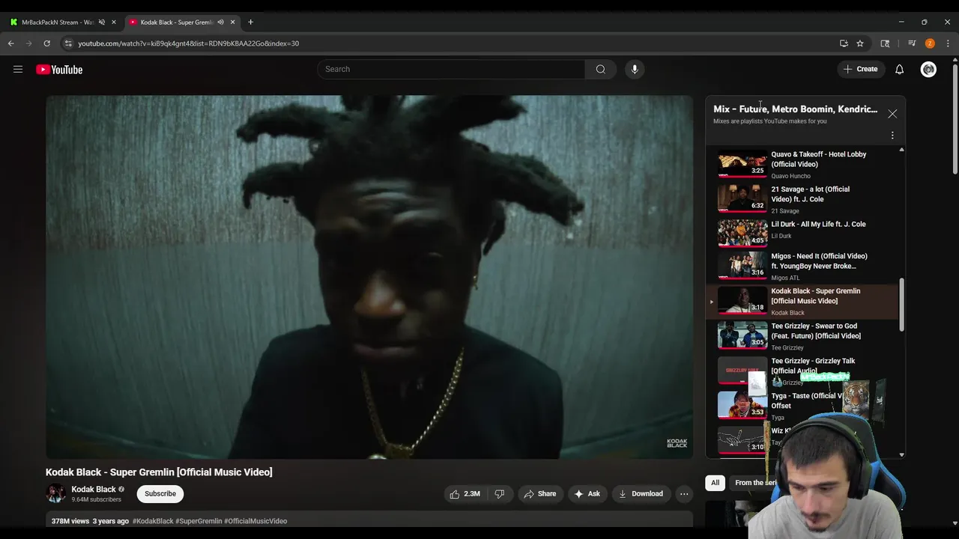Screen dimensions: 959x539
Task: Play Tyga - Taste video
Action: [802, 406]
